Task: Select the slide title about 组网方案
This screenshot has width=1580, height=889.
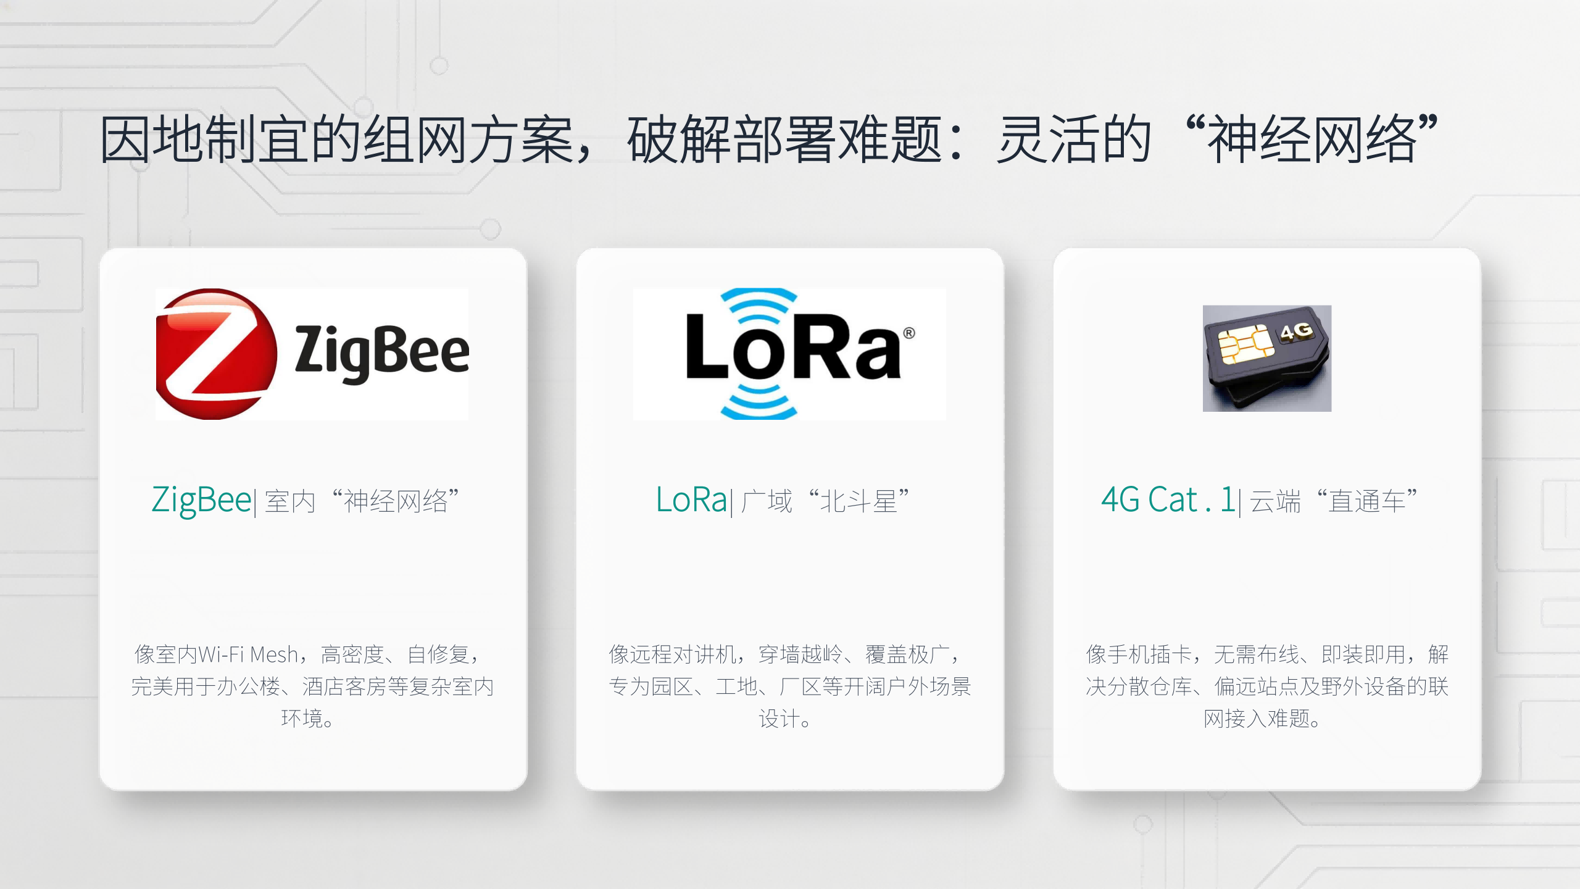Action: click(x=770, y=140)
